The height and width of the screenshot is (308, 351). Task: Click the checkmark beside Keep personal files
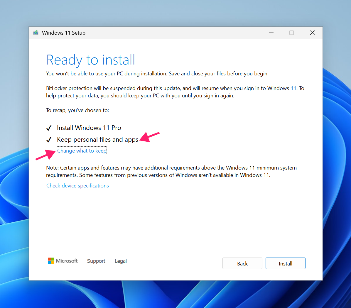click(49, 140)
